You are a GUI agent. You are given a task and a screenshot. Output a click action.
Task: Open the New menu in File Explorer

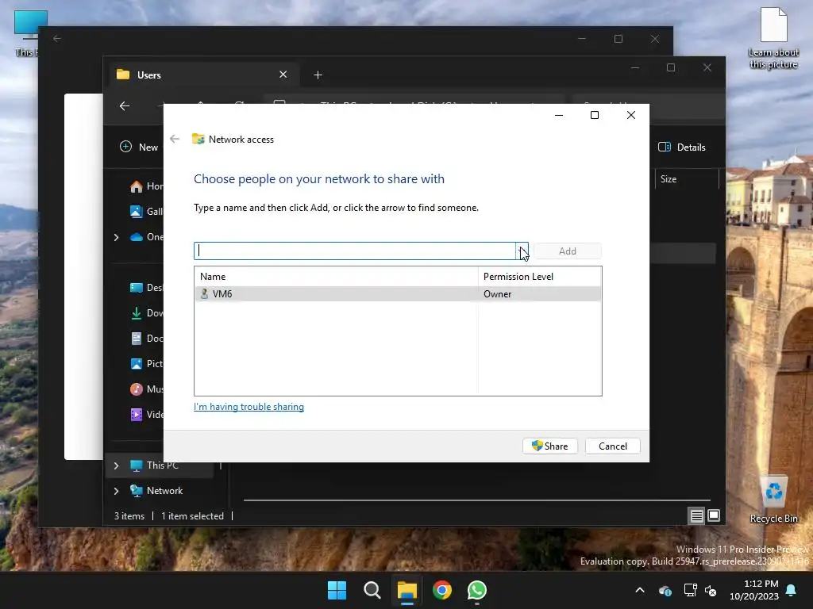(x=138, y=147)
